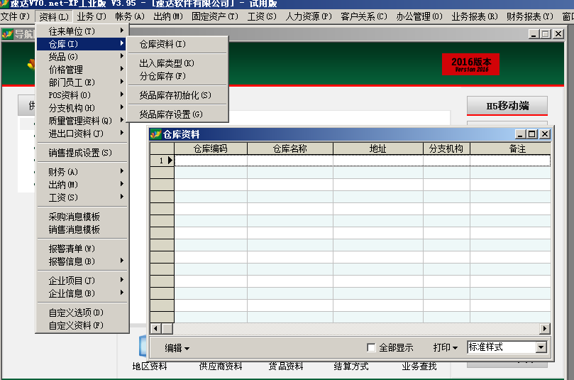The height and width of the screenshot is (380, 574).
Task: Open the 客户关系(C) menu
Action: tap(364, 17)
